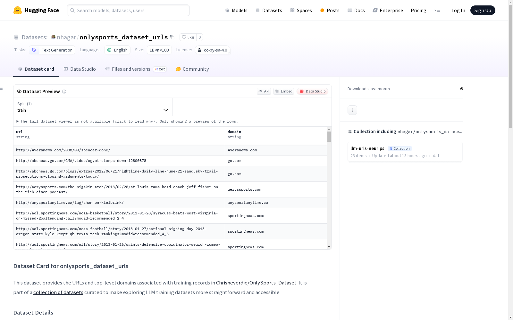Click the size 1B<n<10B tag
Screen dimensions: 513x320
[x=159, y=50]
